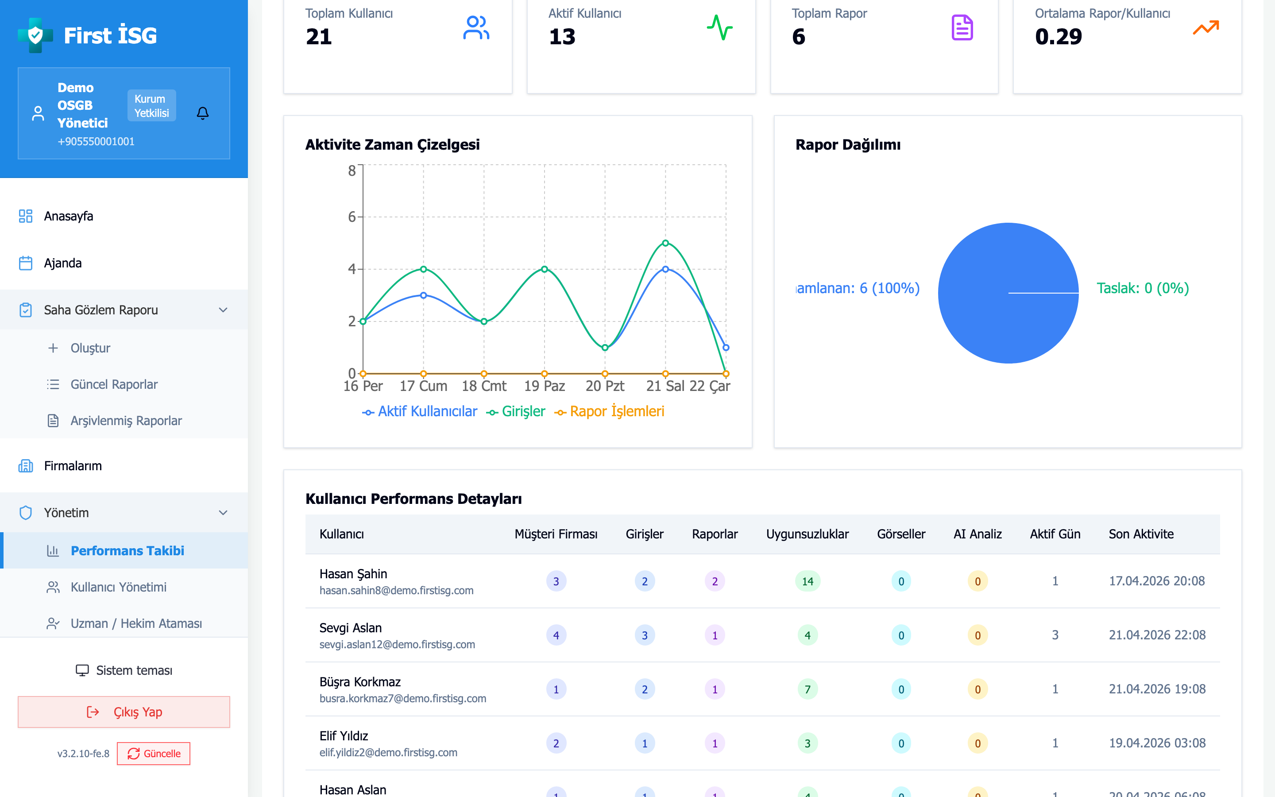
Task: Click the Anasayfa dashboard grid icon
Action: [25, 216]
